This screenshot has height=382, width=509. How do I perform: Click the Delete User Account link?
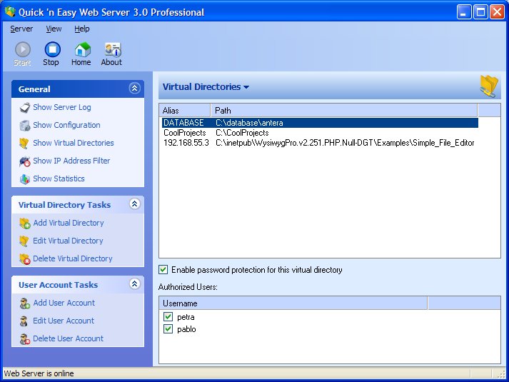[x=68, y=339]
